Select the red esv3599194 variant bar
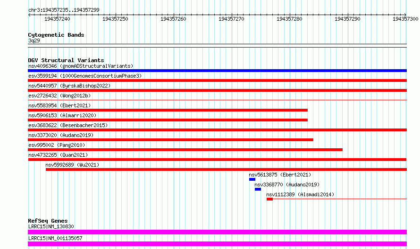The height and width of the screenshot is (249, 420). click(x=217, y=80)
